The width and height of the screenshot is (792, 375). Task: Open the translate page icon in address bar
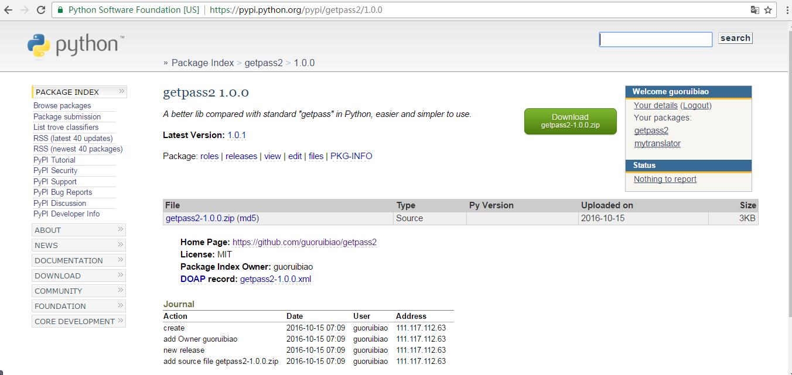click(x=755, y=10)
